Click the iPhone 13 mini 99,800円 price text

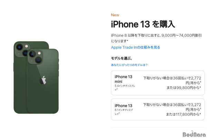point(184,88)
